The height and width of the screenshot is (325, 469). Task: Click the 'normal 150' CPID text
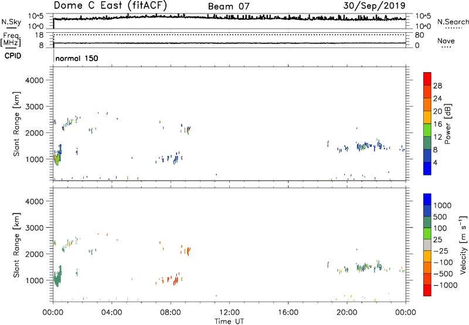coord(77,58)
